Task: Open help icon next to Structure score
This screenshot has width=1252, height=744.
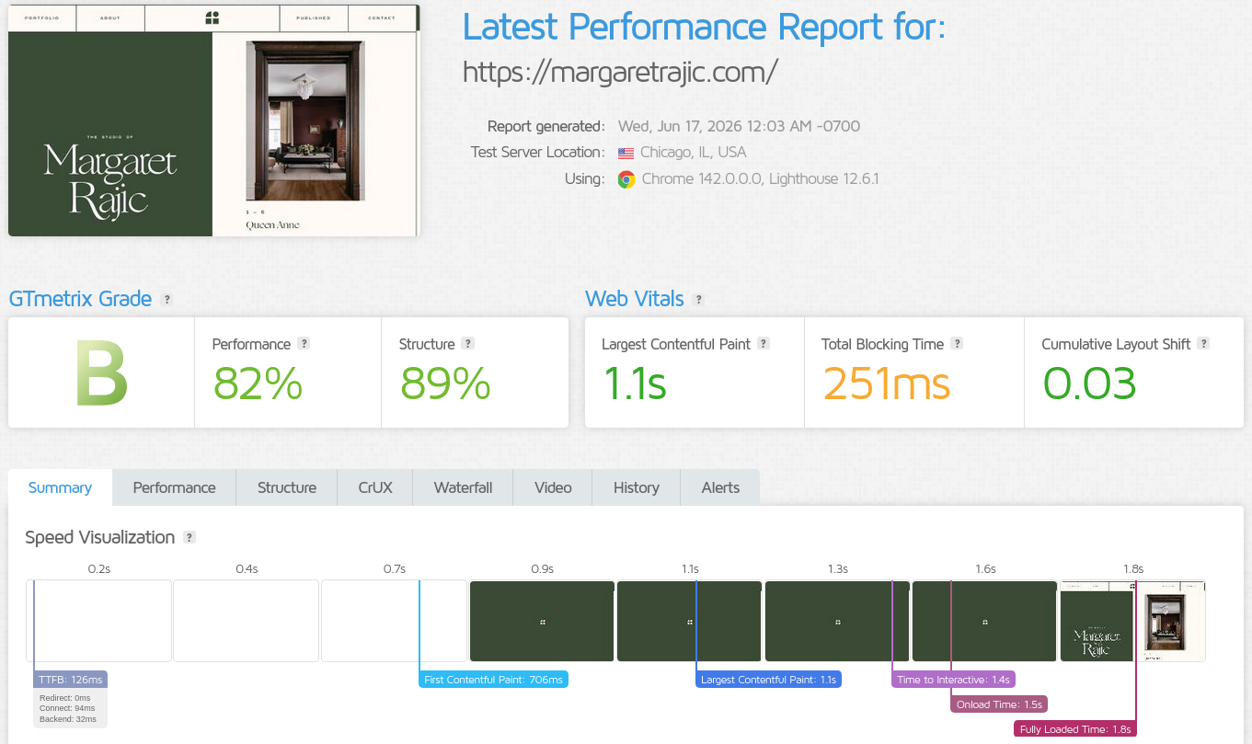Action: (467, 344)
